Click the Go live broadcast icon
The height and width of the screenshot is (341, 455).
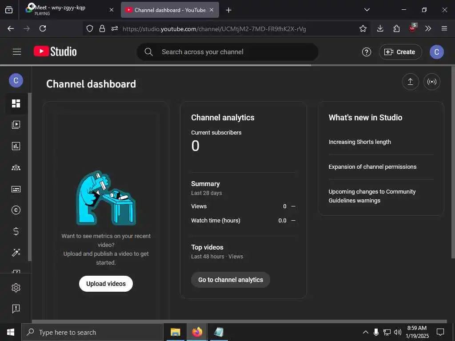pos(432,82)
